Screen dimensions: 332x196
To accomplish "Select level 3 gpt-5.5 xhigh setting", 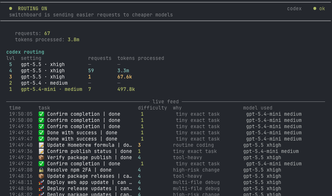I will coord(42,77).
